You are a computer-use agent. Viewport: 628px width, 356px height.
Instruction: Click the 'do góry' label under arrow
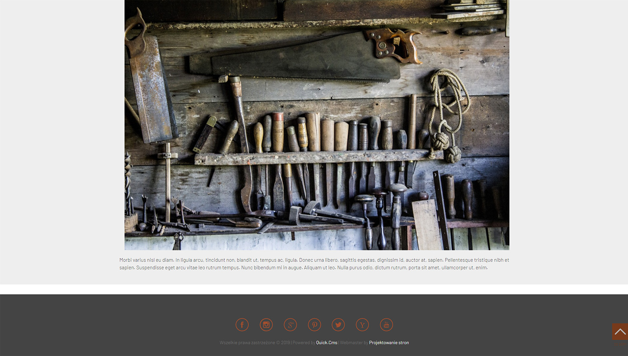(620, 345)
